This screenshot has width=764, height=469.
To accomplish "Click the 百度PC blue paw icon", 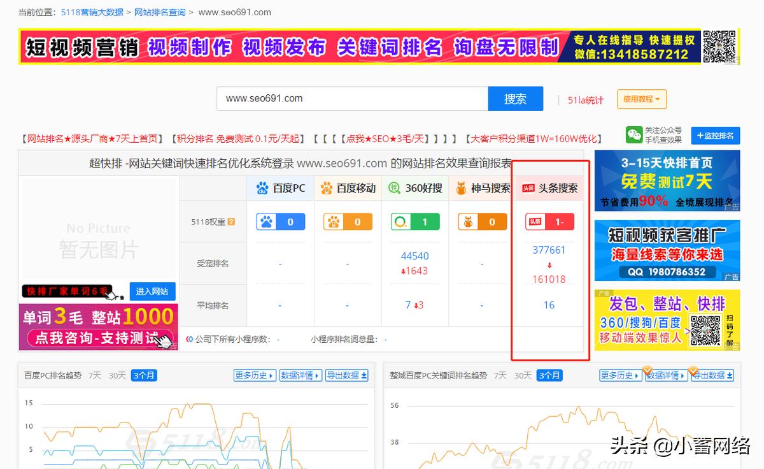I will pos(261,187).
